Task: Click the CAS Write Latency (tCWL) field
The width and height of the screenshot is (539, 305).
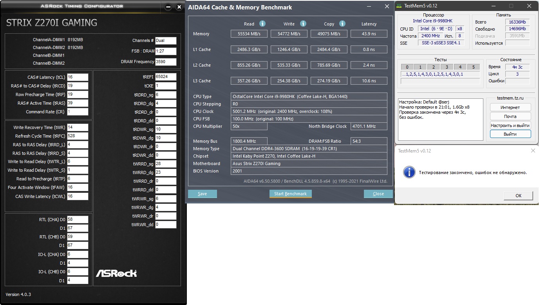Action: [78, 196]
